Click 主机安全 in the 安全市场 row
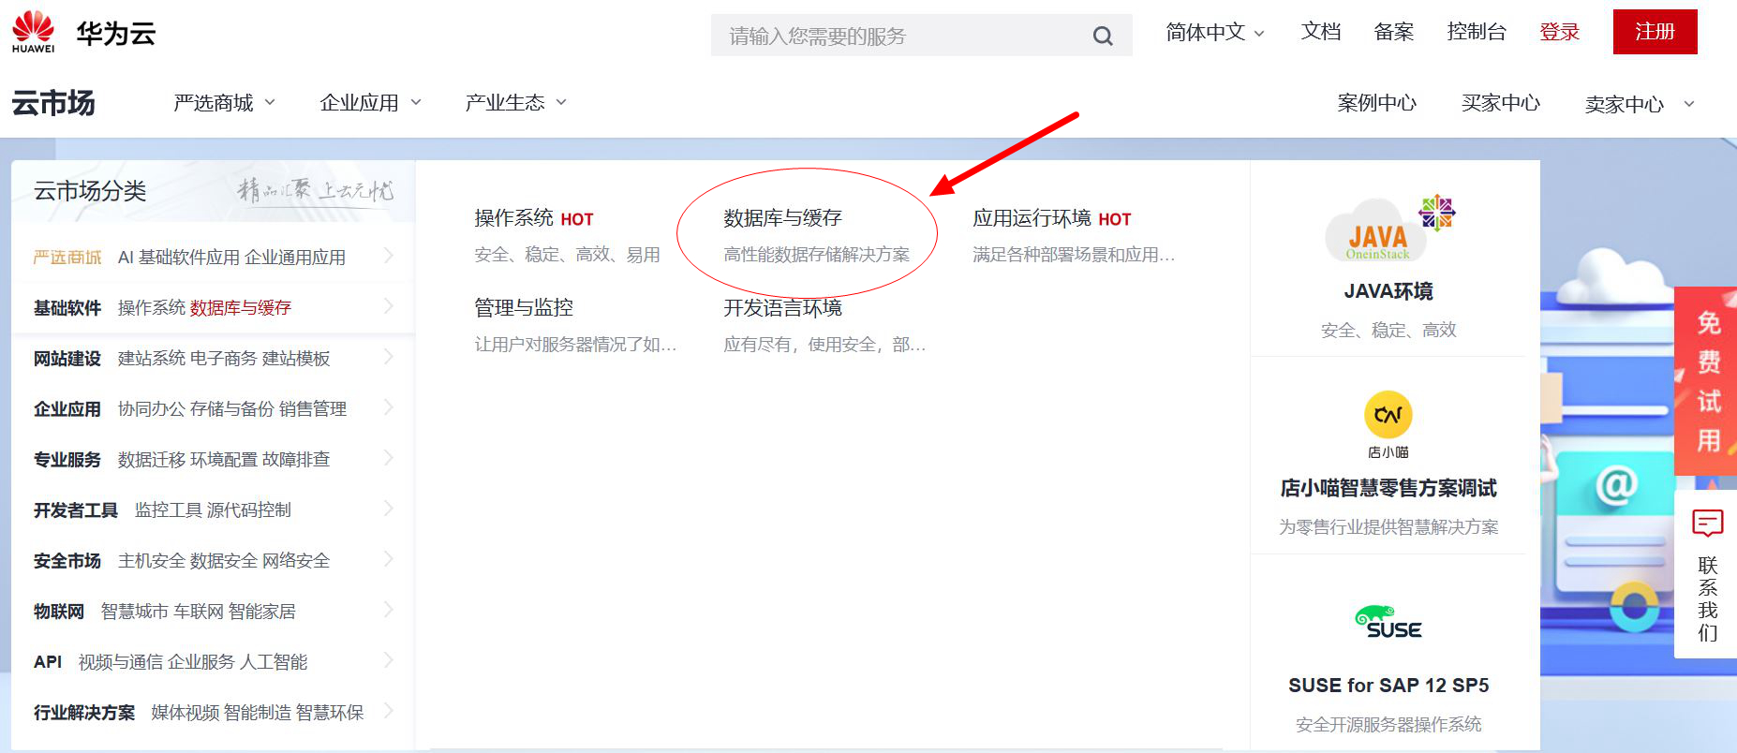Viewport: 1737px width, 753px height. pos(151,561)
